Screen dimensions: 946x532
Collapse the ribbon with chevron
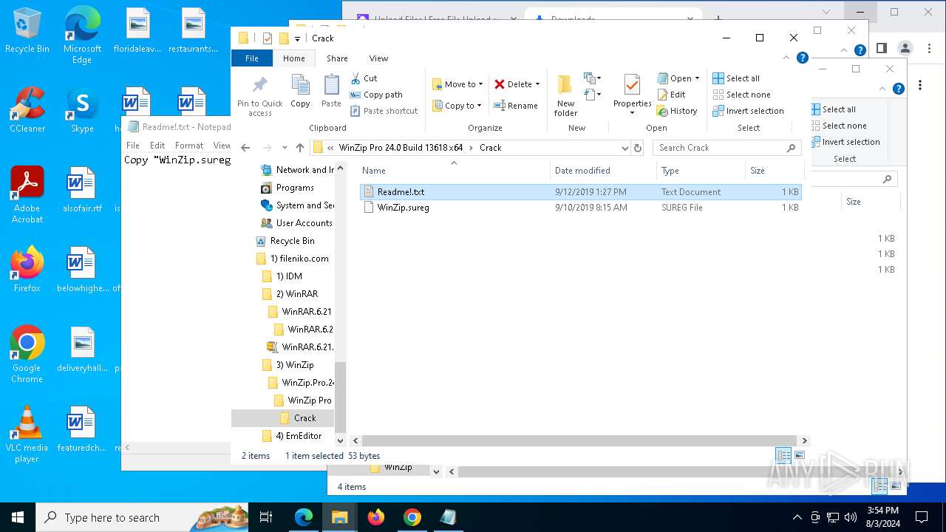pyautogui.click(x=787, y=58)
